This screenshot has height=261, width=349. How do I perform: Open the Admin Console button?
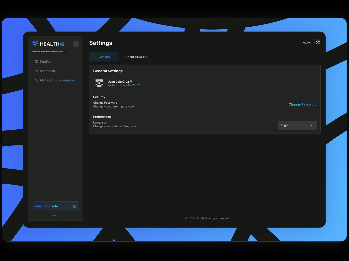[52, 206]
